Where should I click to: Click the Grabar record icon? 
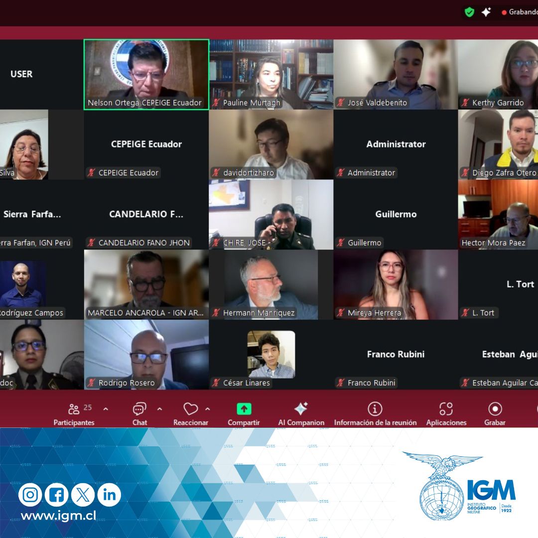point(495,409)
